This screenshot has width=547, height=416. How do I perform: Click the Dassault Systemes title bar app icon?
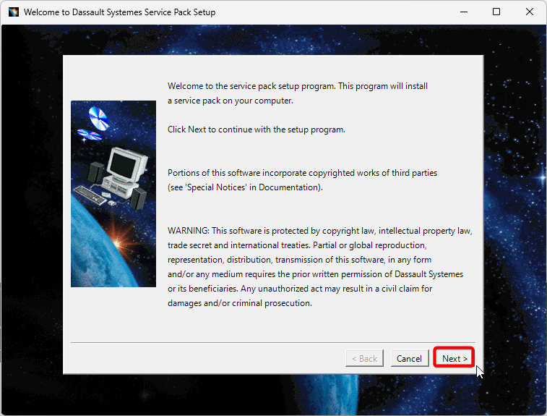[x=12, y=12]
